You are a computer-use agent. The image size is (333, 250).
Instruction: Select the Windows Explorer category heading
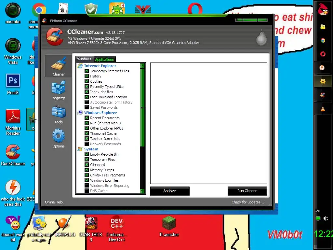tap(100, 112)
